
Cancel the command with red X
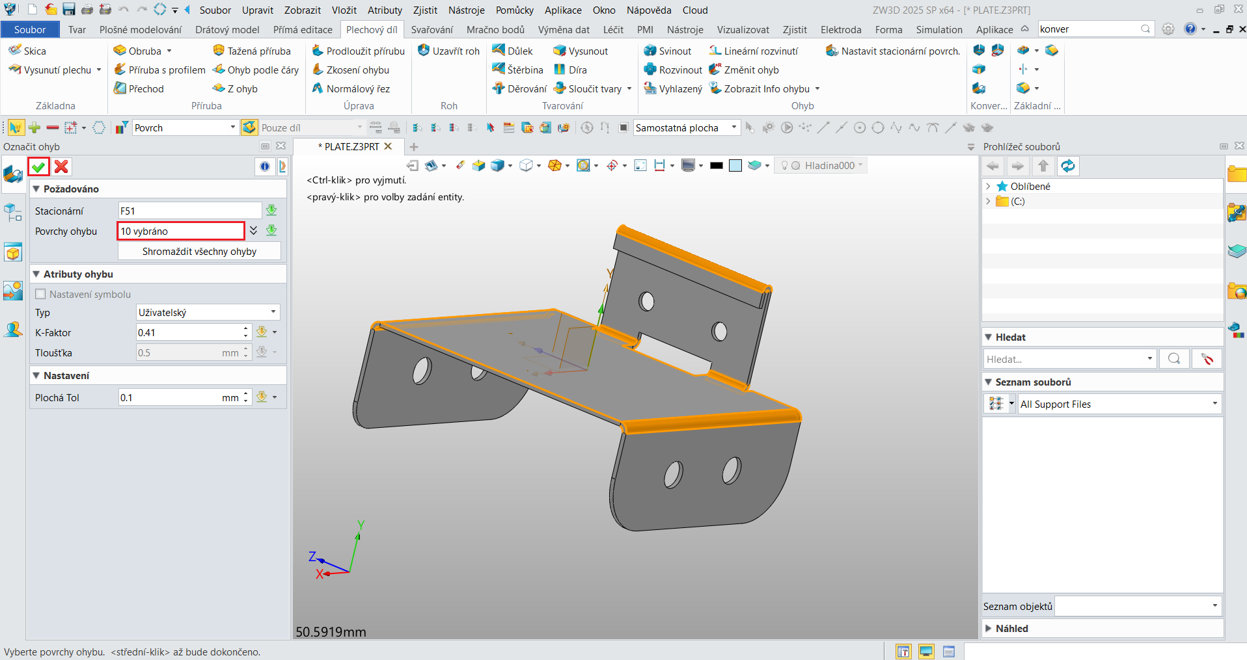click(61, 167)
